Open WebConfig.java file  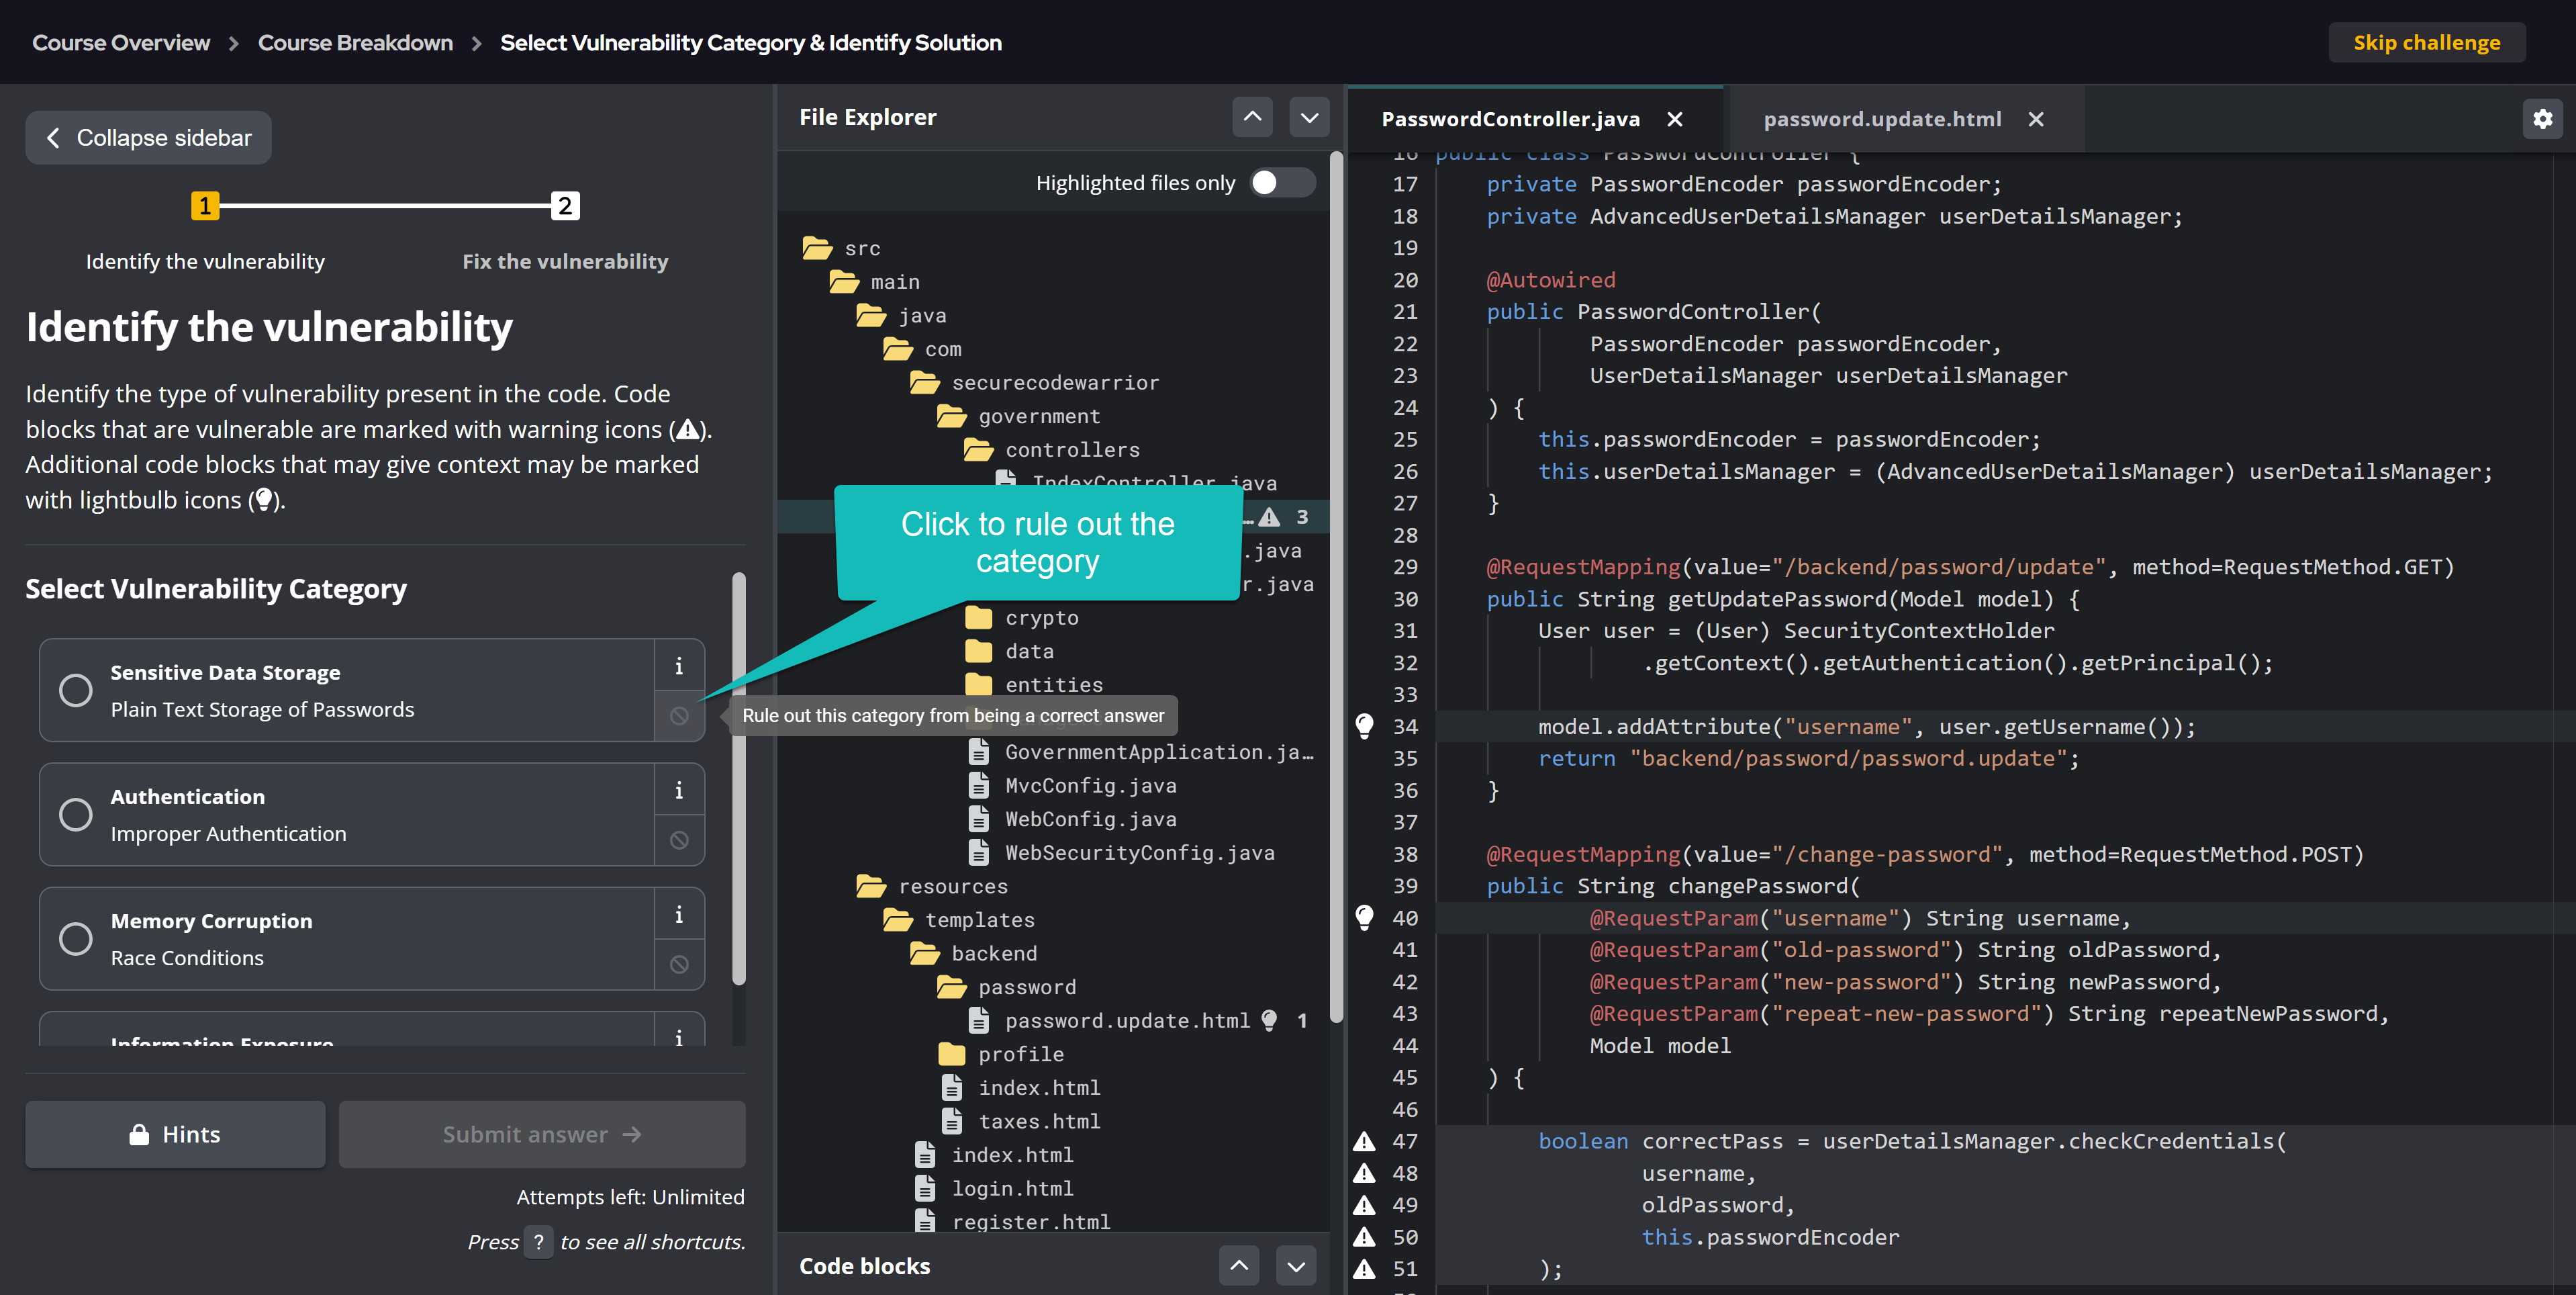pyautogui.click(x=1072, y=819)
